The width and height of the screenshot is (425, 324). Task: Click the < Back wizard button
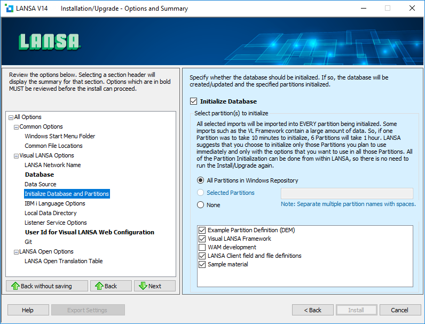313,310
